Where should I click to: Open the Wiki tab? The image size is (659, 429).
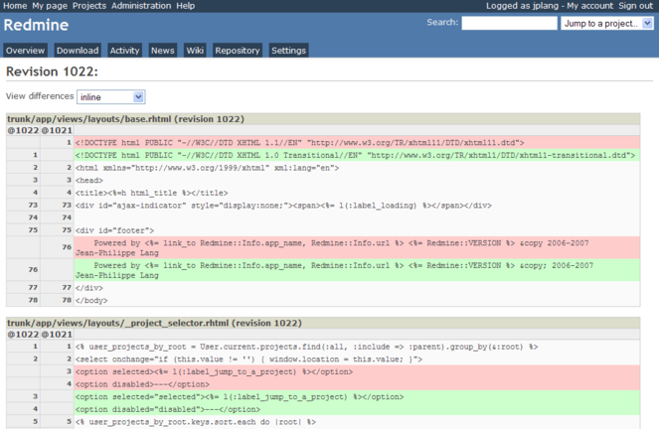click(195, 51)
